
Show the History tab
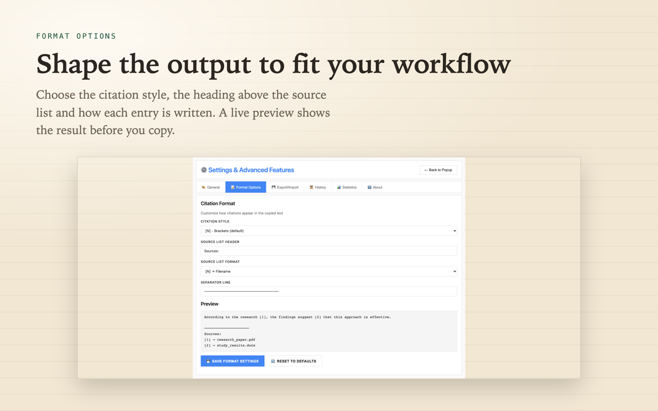click(318, 188)
